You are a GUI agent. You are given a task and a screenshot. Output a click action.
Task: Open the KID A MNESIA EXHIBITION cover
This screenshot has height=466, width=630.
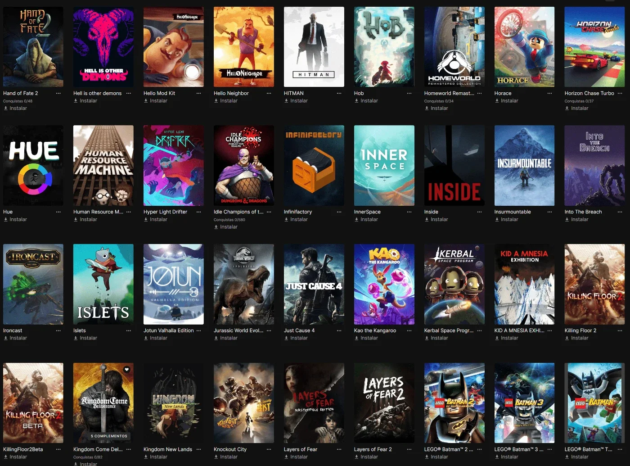pyautogui.click(x=525, y=285)
